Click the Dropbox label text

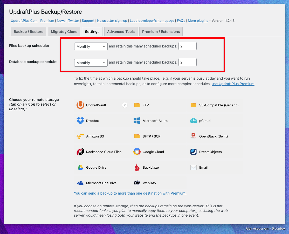93,121
